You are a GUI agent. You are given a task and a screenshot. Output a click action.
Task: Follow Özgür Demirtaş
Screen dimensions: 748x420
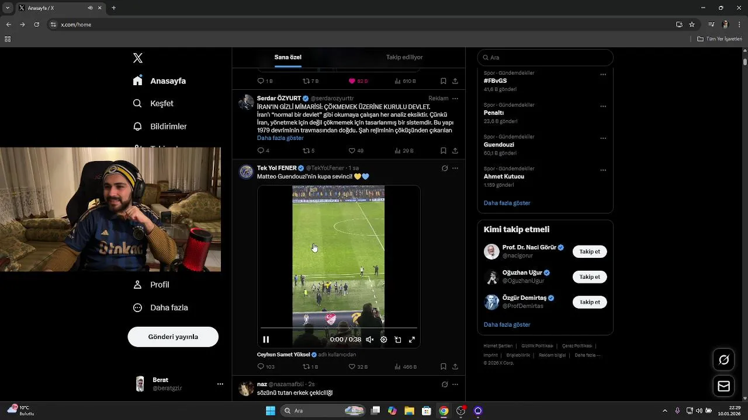tap(590, 302)
